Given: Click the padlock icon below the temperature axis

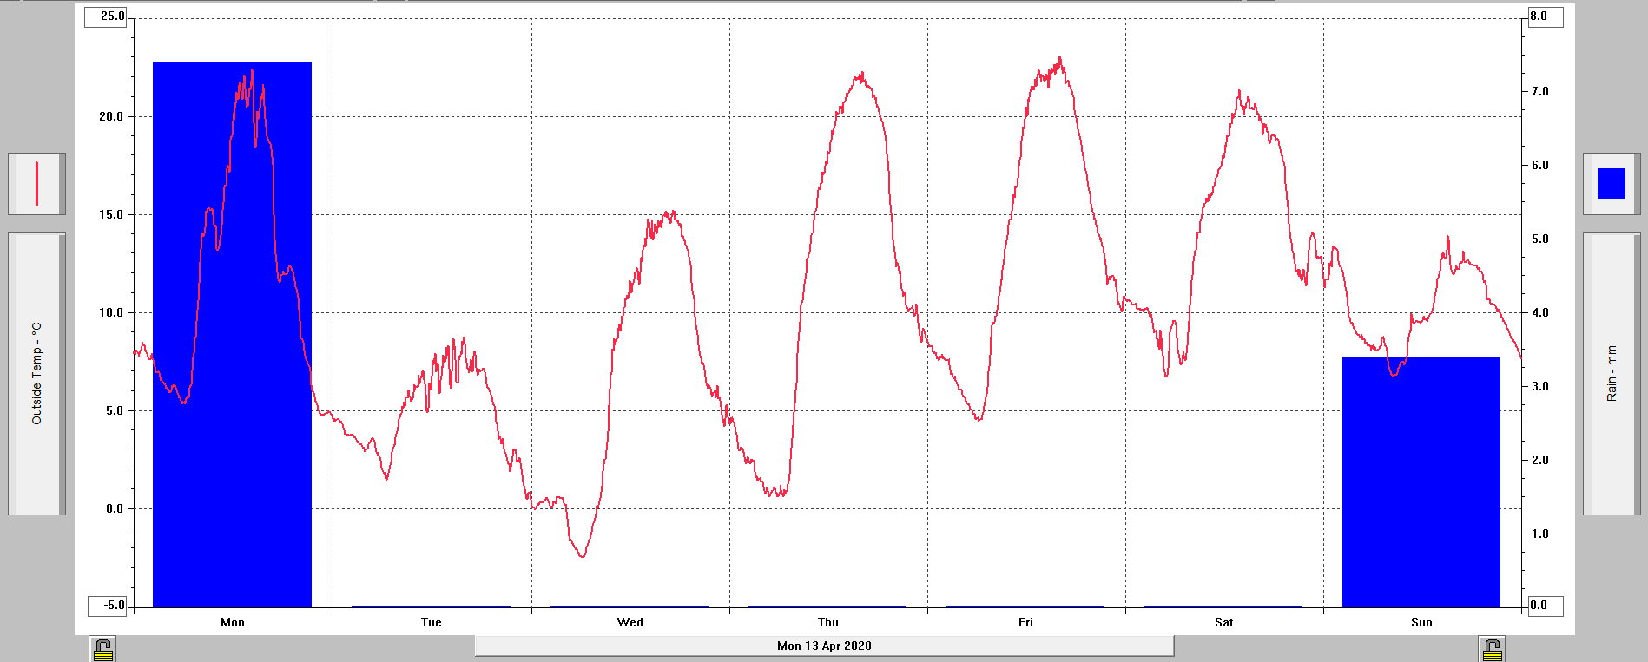Looking at the screenshot, I should point(102,649).
